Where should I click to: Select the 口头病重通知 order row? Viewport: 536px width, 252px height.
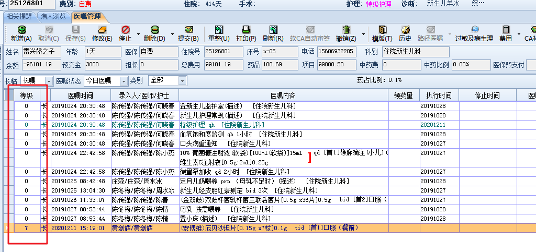click(270, 143)
